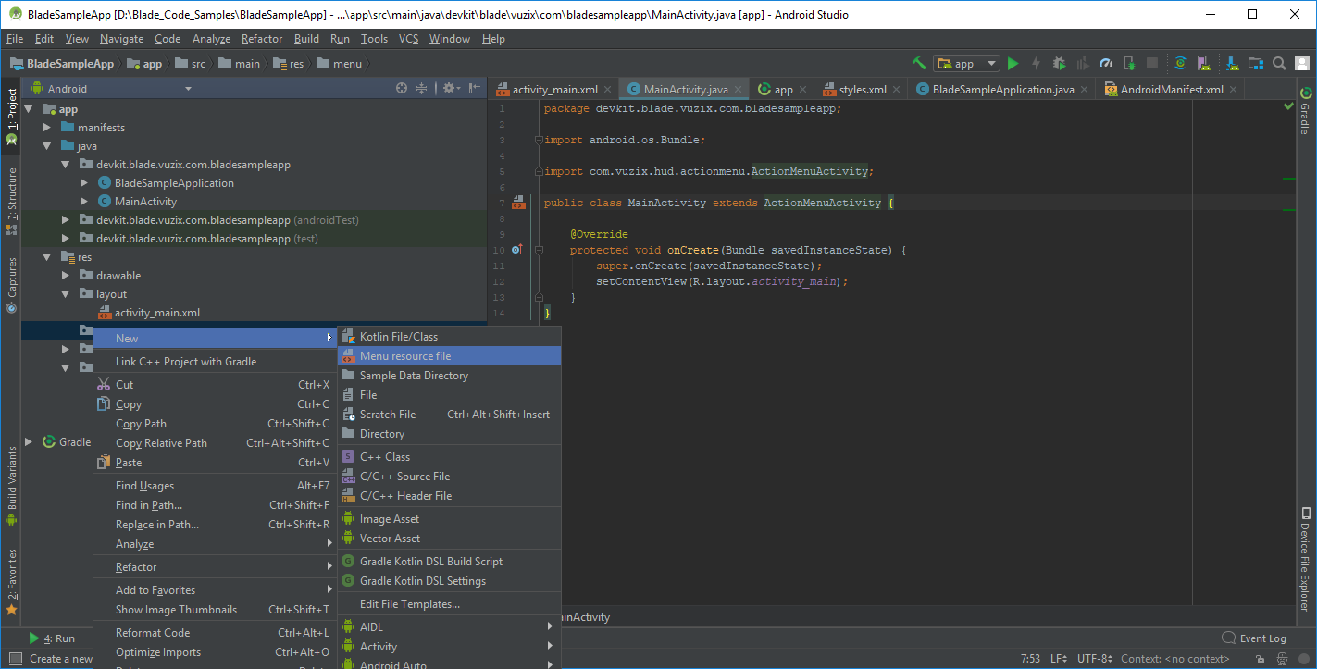
Task: Click the 7:53 cursor position indicator
Action: tap(1030, 659)
